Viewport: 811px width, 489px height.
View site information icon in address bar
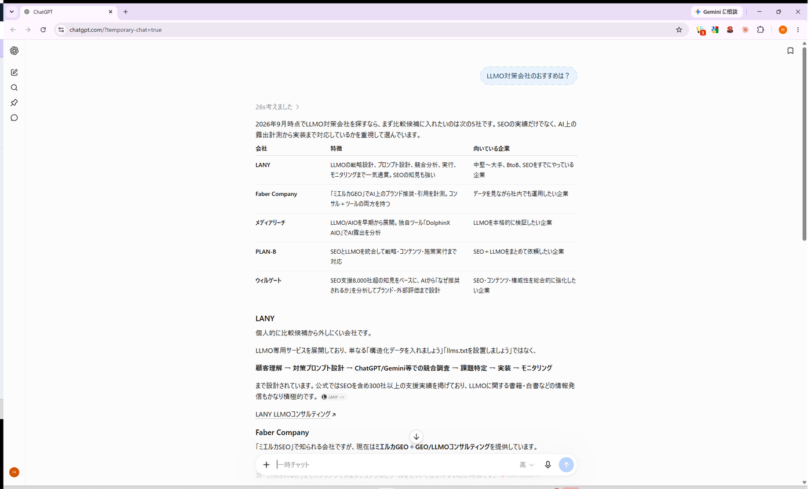61,30
